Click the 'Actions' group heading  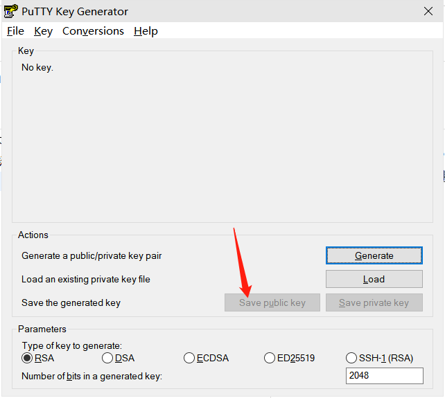tap(33, 235)
